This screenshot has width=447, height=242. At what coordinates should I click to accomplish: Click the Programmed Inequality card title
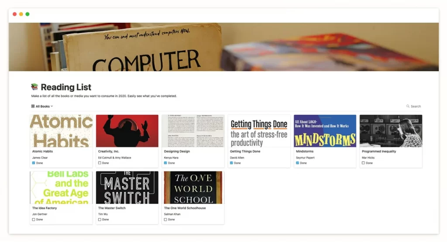coord(379,151)
